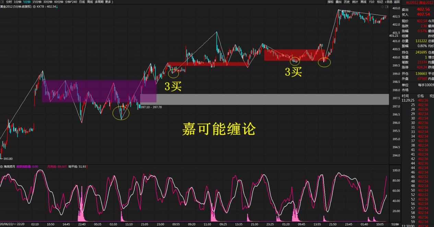Click the KKTB: 402.54 indicator value
This screenshot has width=434, height=227.
tap(47, 7)
